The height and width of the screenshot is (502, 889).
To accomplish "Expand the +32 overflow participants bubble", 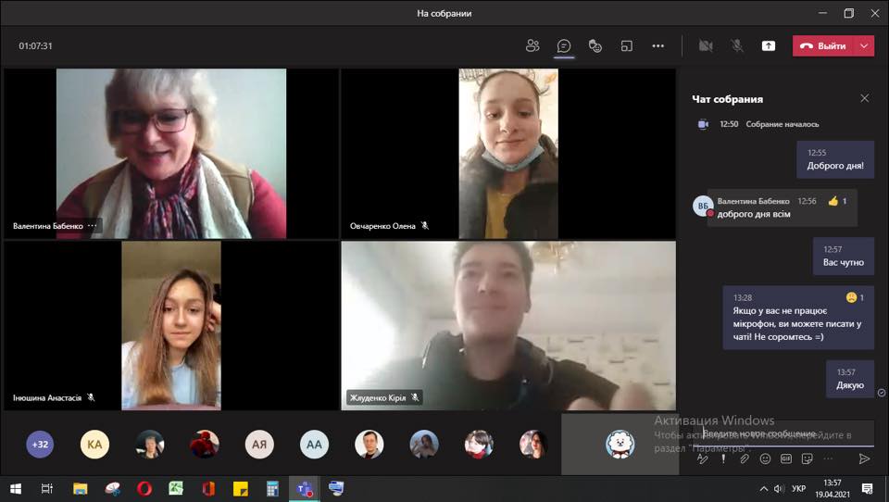I will (x=40, y=445).
